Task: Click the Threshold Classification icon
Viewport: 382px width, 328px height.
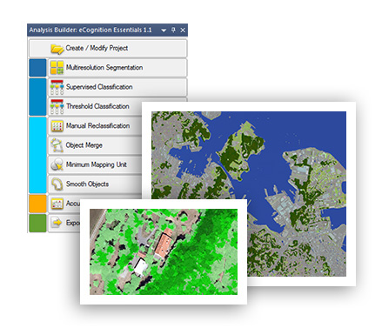Action: tap(57, 107)
